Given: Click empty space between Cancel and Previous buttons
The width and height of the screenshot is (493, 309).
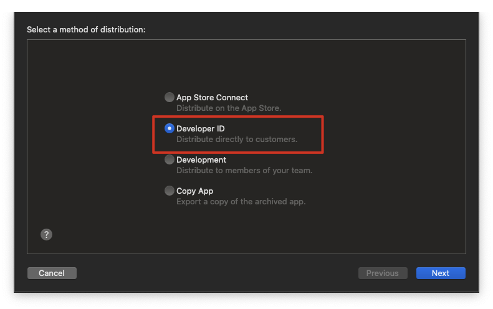Looking at the screenshot, I should pyautogui.click(x=217, y=273).
